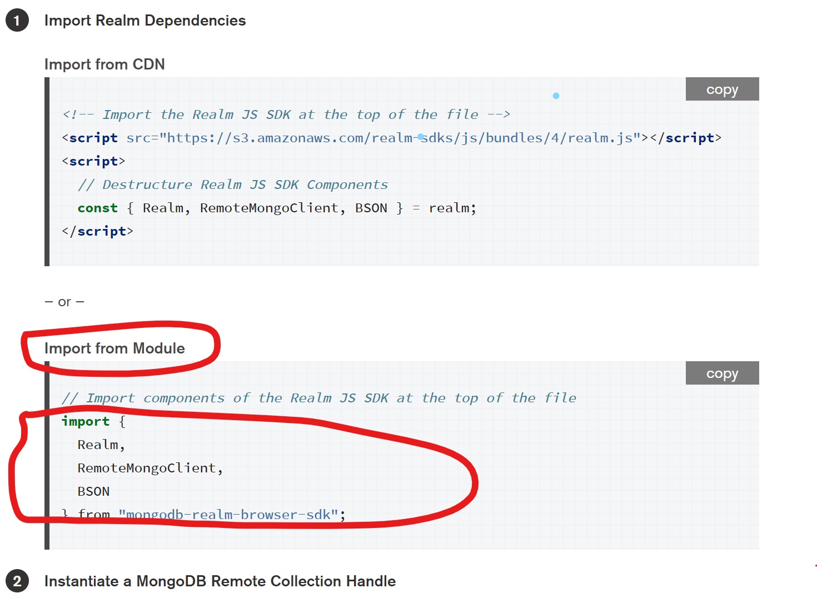Click the circled Import from Module subheading
The width and height of the screenshot is (817, 608).
[114, 348]
